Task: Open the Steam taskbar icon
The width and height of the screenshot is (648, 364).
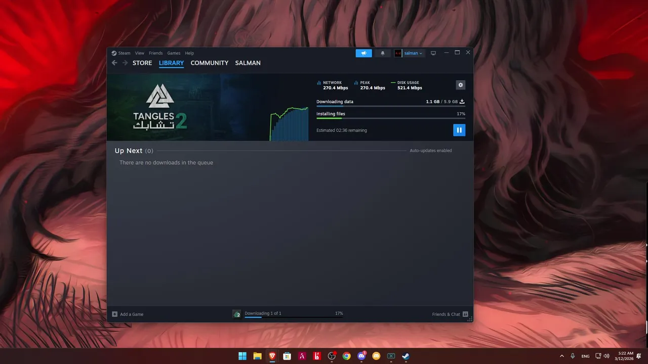Action: (406, 356)
